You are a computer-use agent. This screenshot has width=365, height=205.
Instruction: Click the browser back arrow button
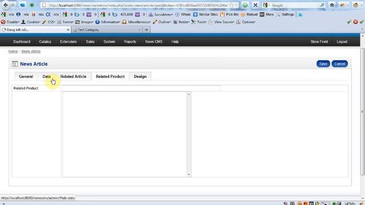(5, 5)
